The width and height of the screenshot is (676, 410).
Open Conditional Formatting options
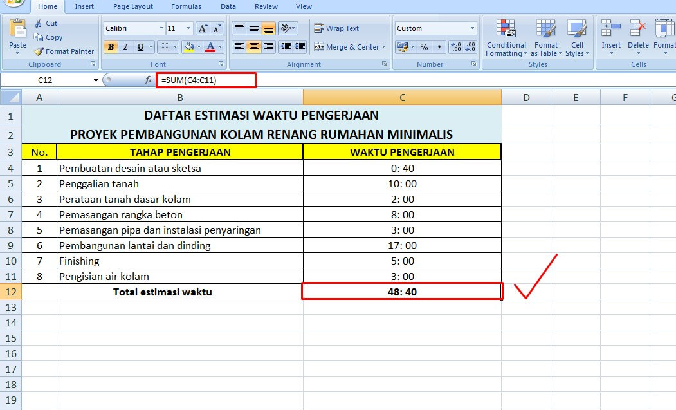(506, 39)
